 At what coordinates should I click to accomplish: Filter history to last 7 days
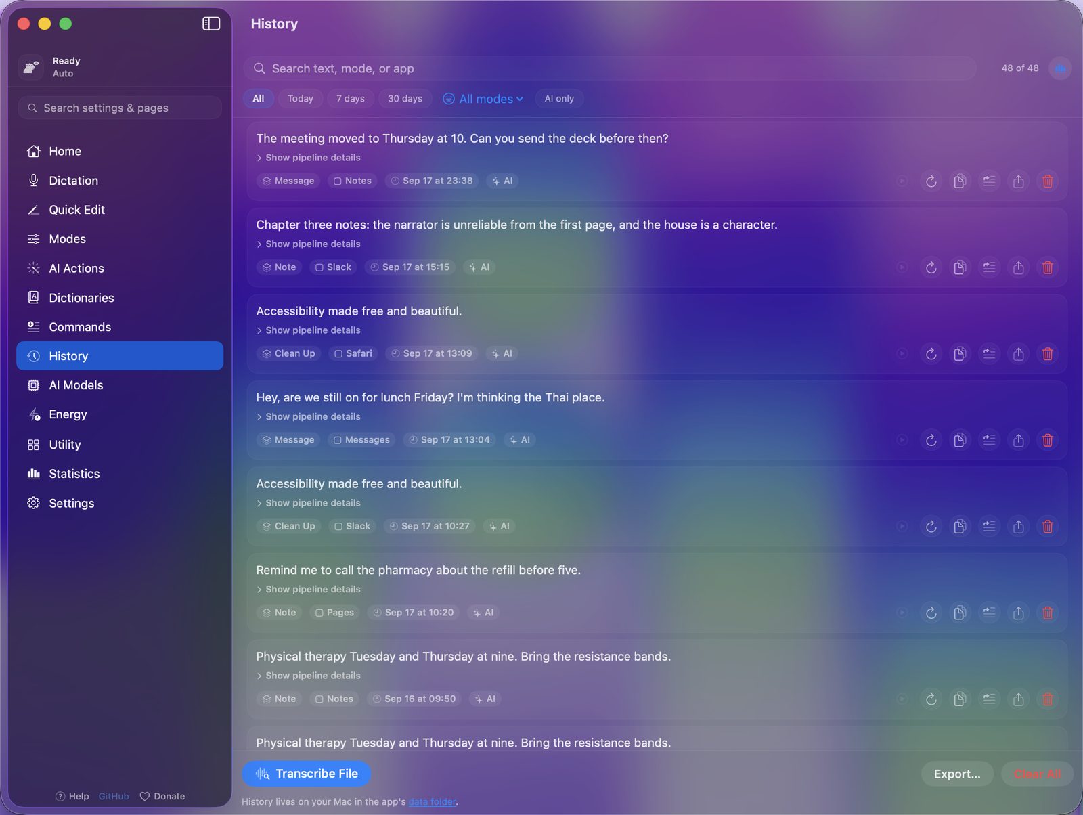pos(350,99)
